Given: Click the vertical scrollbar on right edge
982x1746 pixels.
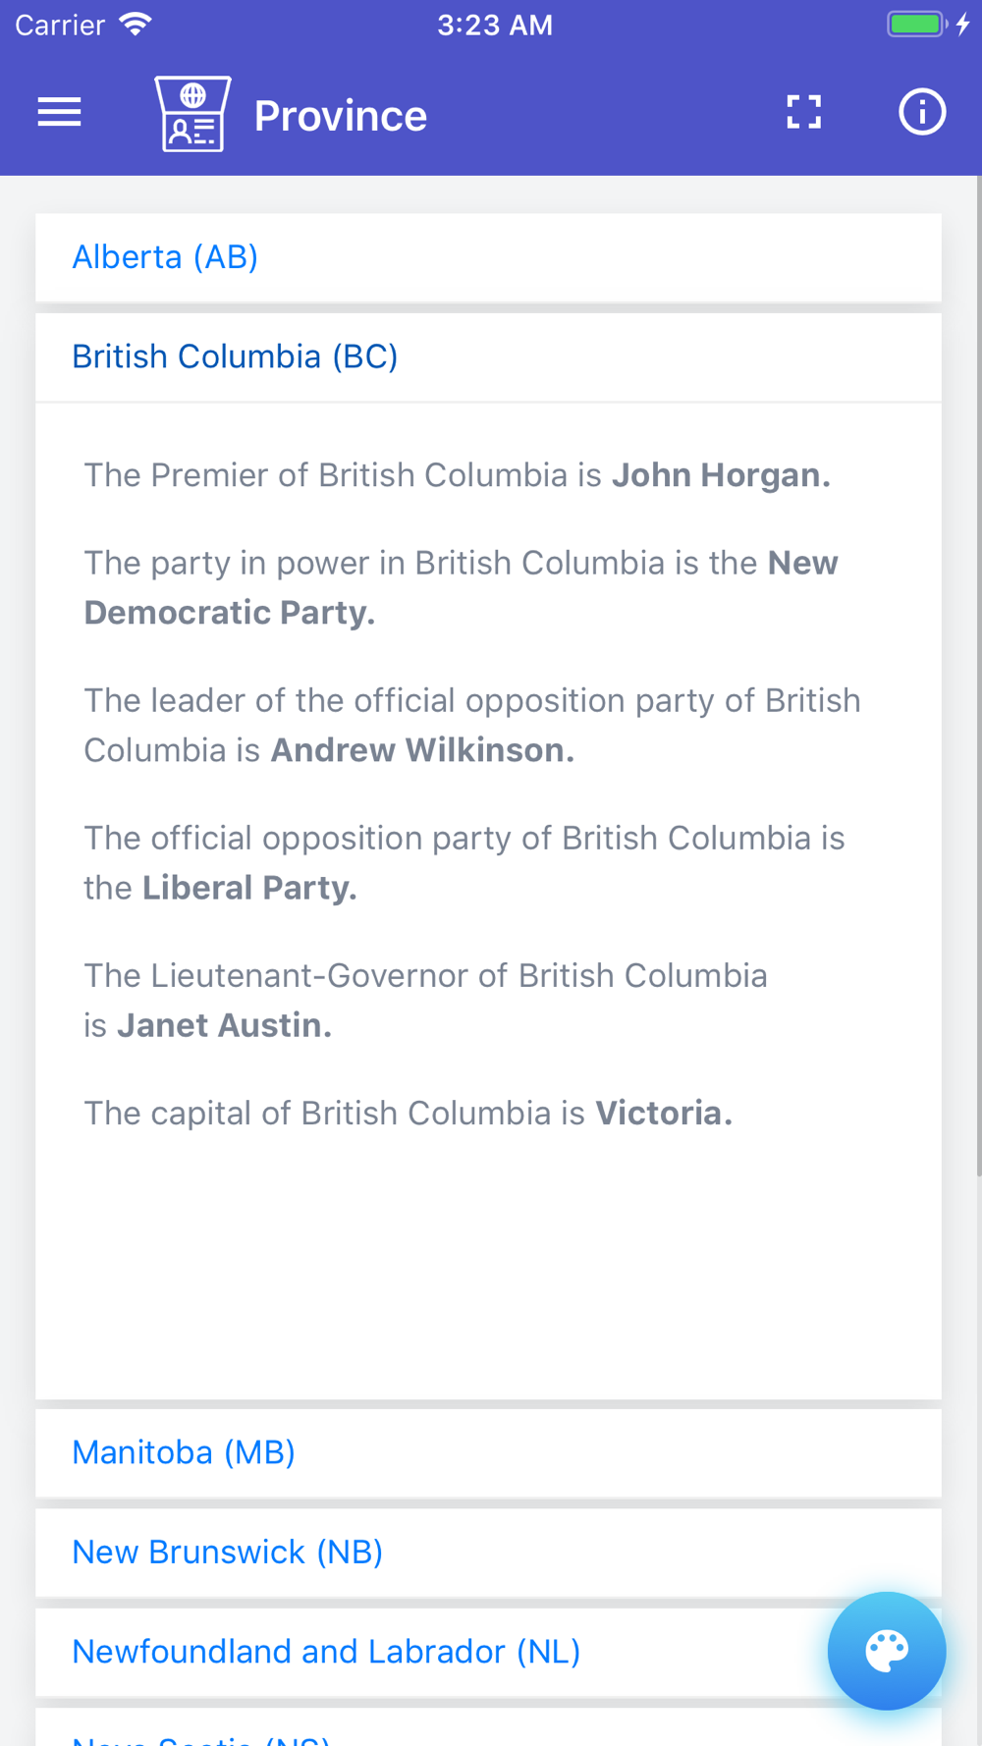Looking at the screenshot, I should (x=977, y=678).
